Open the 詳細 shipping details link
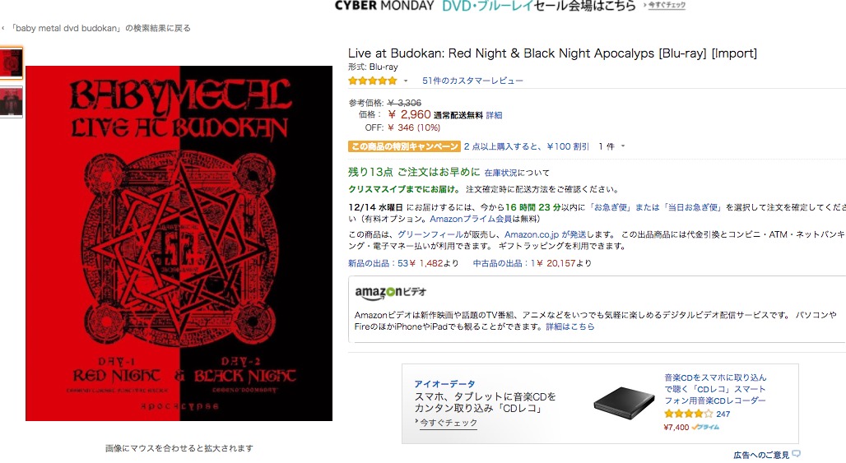The image size is (846, 463). click(495, 115)
